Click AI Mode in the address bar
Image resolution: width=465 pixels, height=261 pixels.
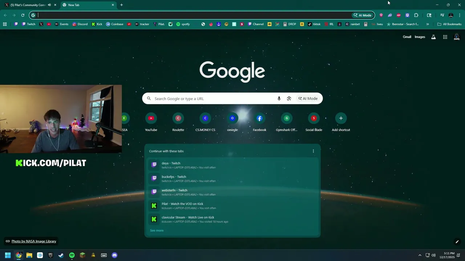[x=363, y=15]
